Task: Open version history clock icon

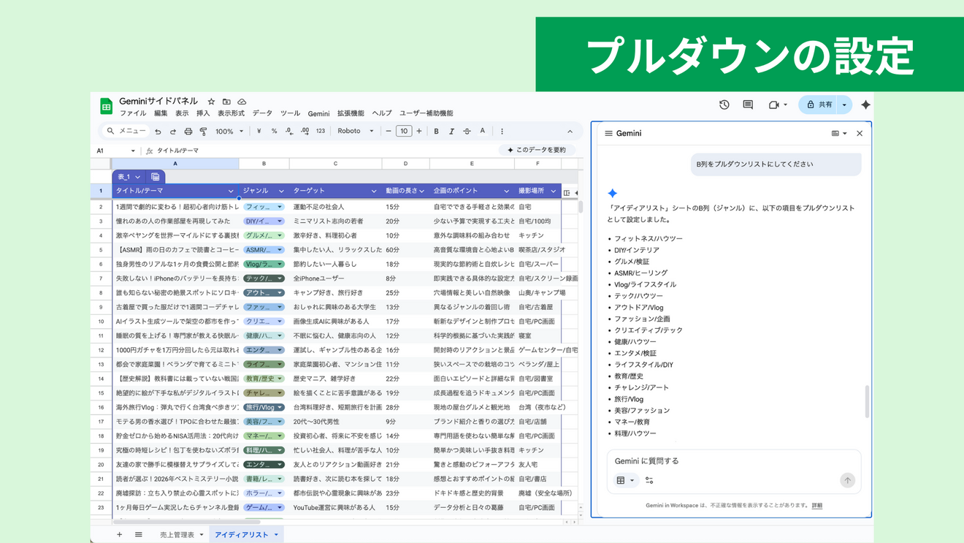Action: pyautogui.click(x=724, y=105)
